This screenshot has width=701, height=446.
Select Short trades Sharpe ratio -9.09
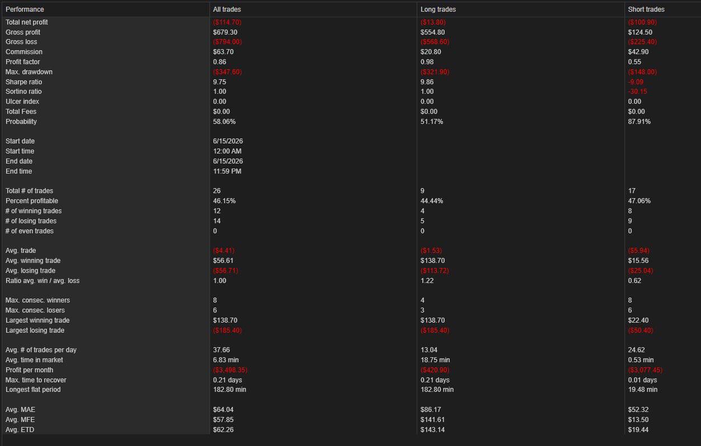pos(636,82)
